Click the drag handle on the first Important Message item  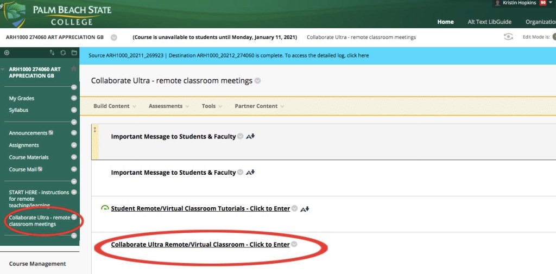95,130
